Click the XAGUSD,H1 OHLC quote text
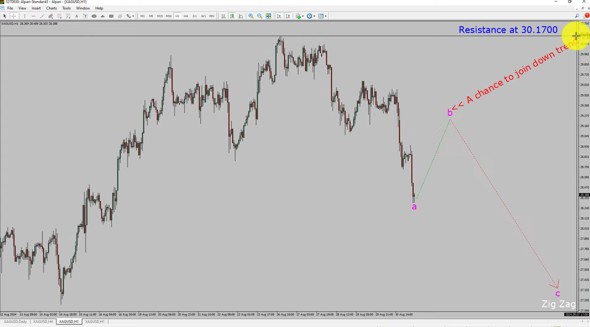The image size is (590, 327). 29,24
